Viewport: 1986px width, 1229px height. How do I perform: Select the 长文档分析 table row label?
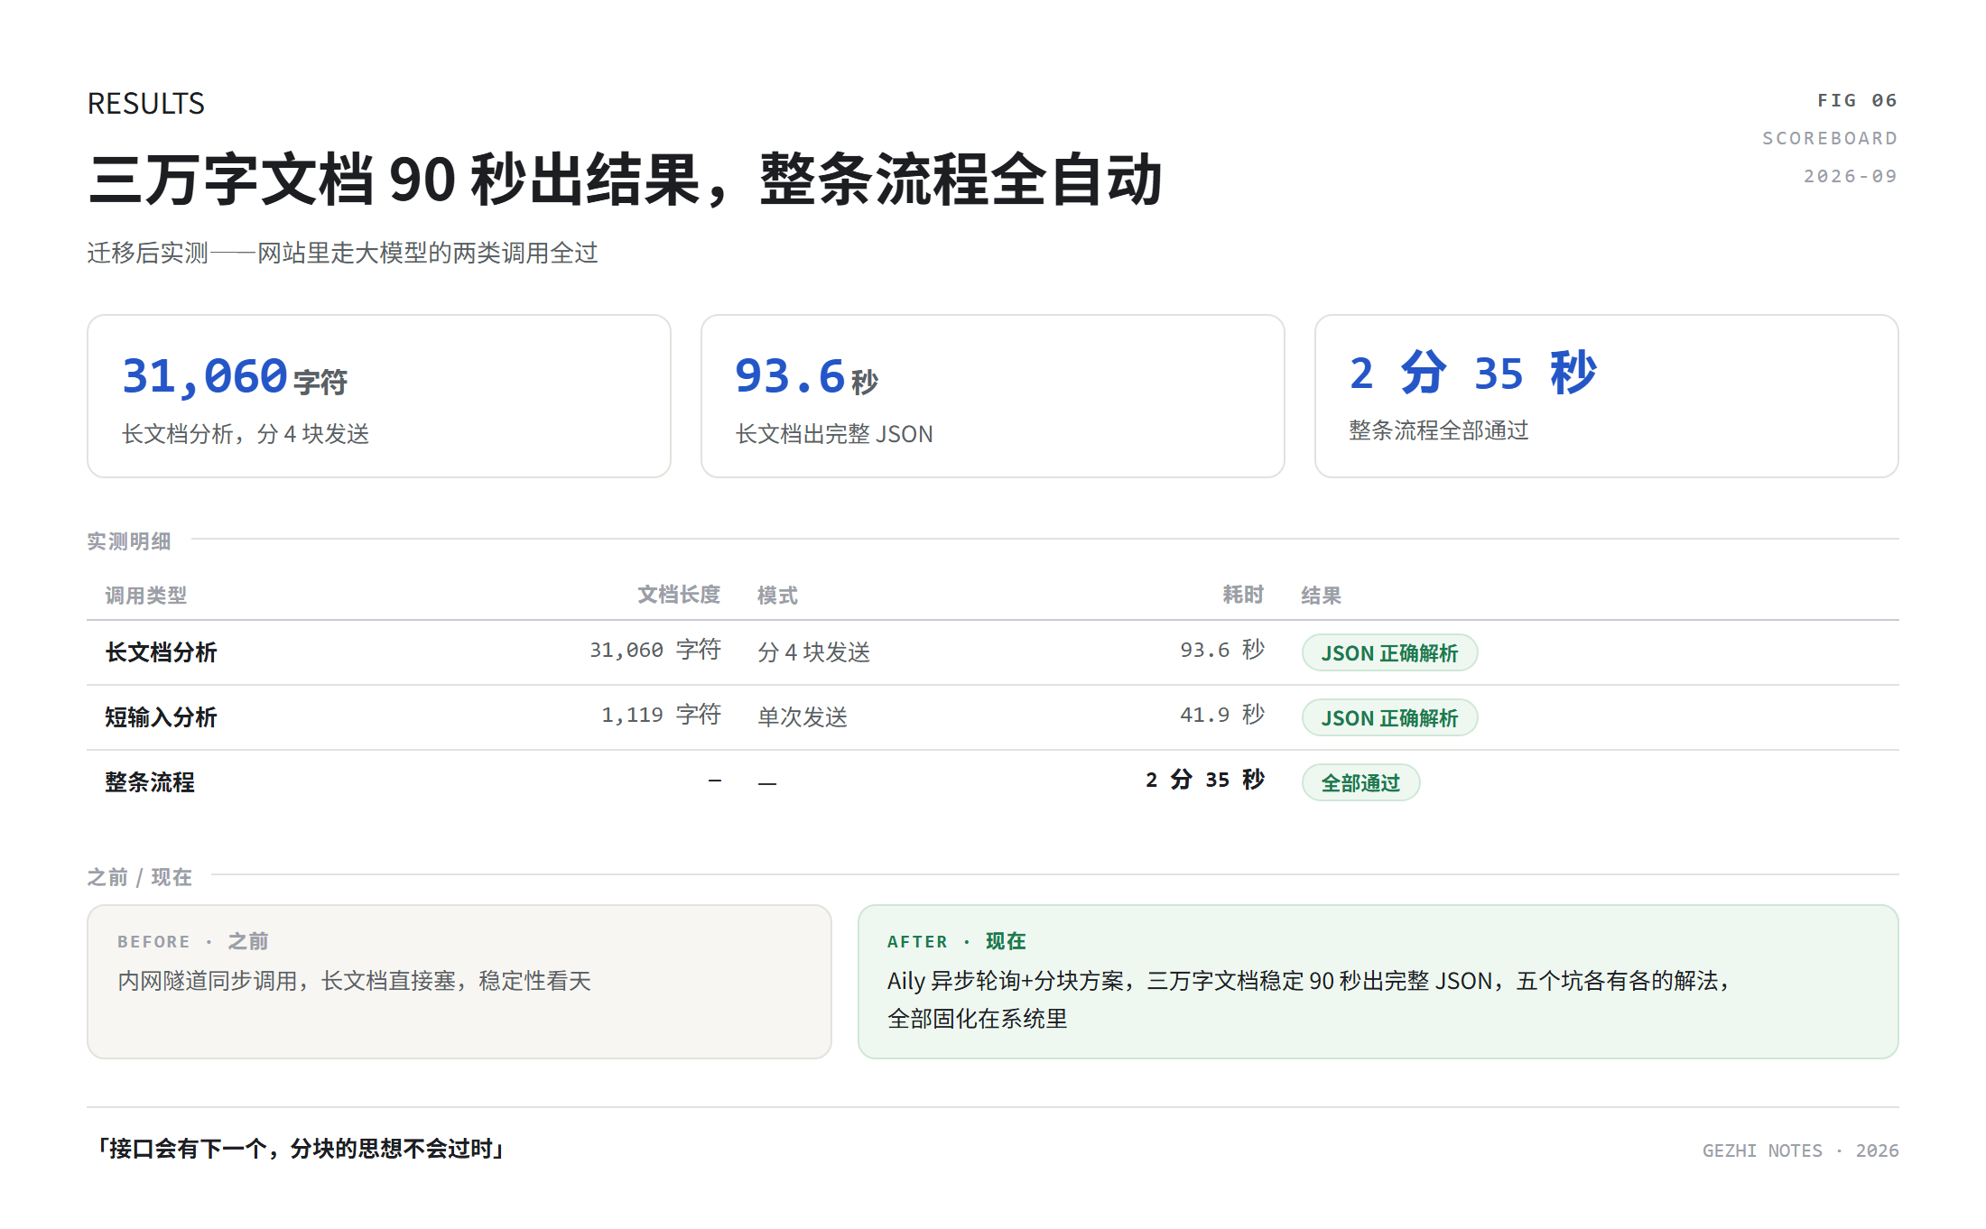pos(161,652)
